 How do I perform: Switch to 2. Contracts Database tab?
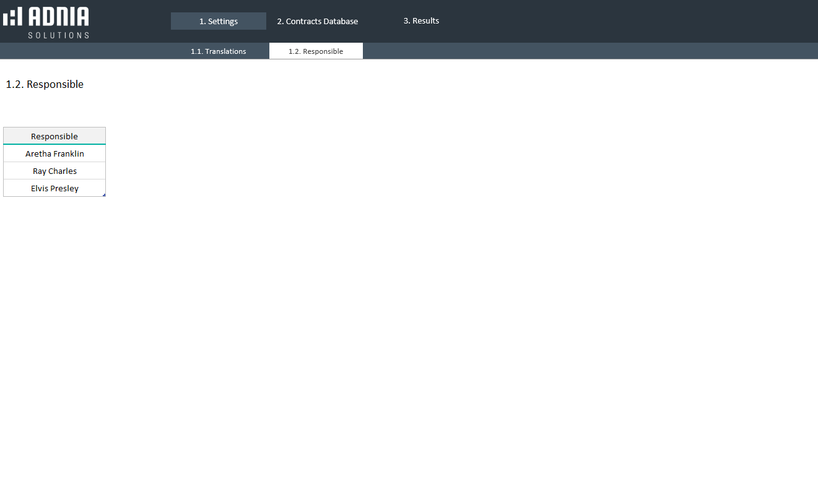317,21
